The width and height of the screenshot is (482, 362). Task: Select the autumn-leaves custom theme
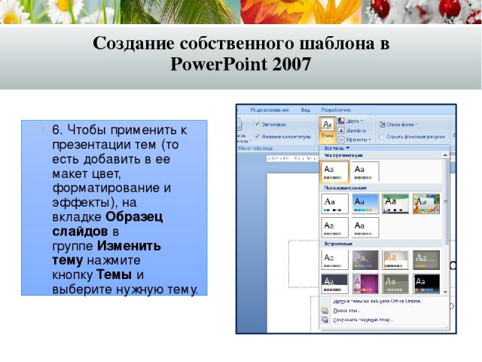(x=426, y=204)
